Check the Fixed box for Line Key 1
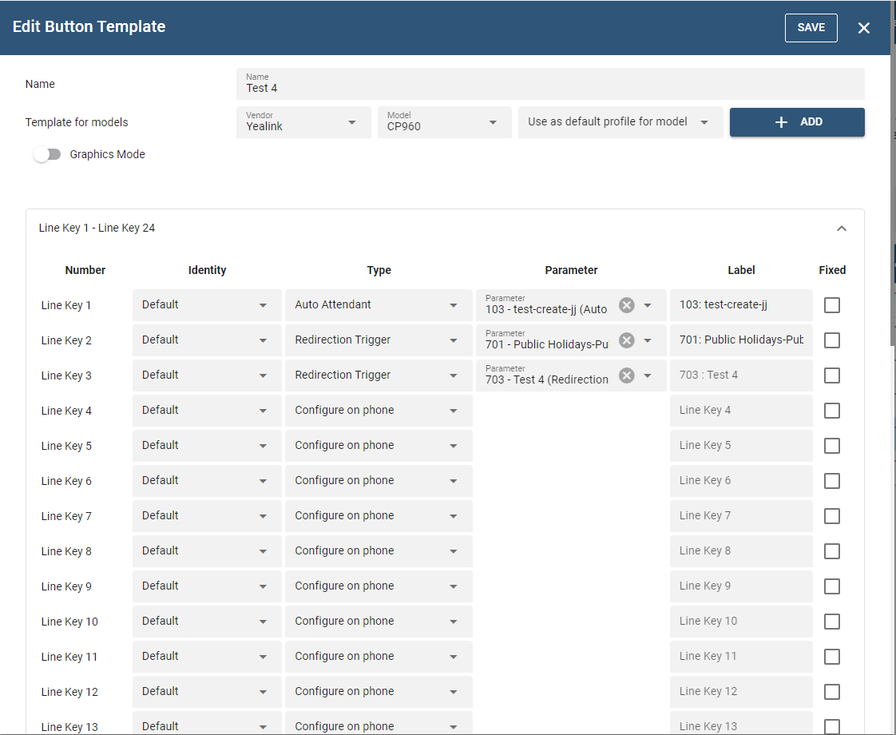The image size is (896, 735). [x=831, y=305]
